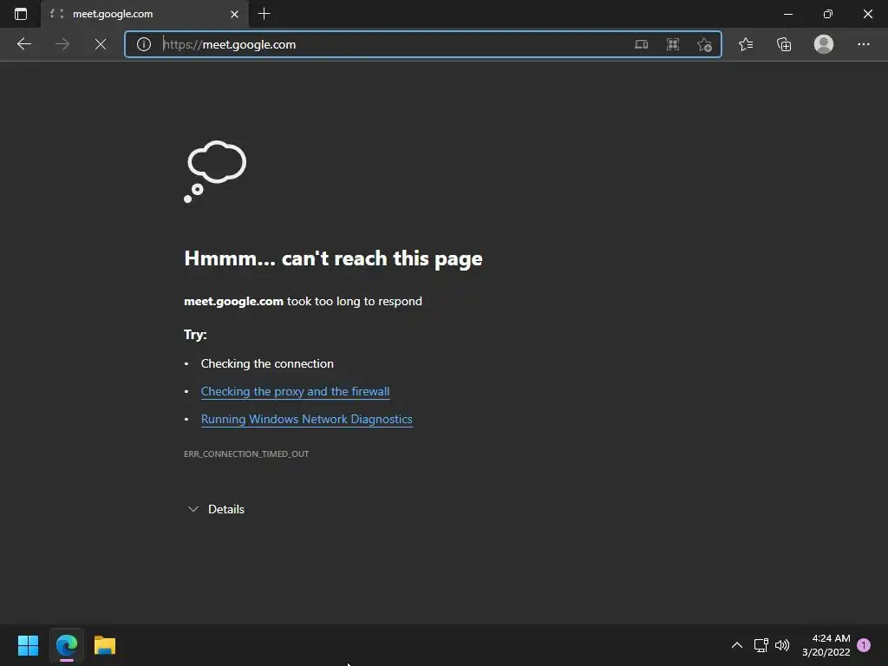Click the browser Back arrow
This screenshot has height=666, width=888.
[23, 44]
